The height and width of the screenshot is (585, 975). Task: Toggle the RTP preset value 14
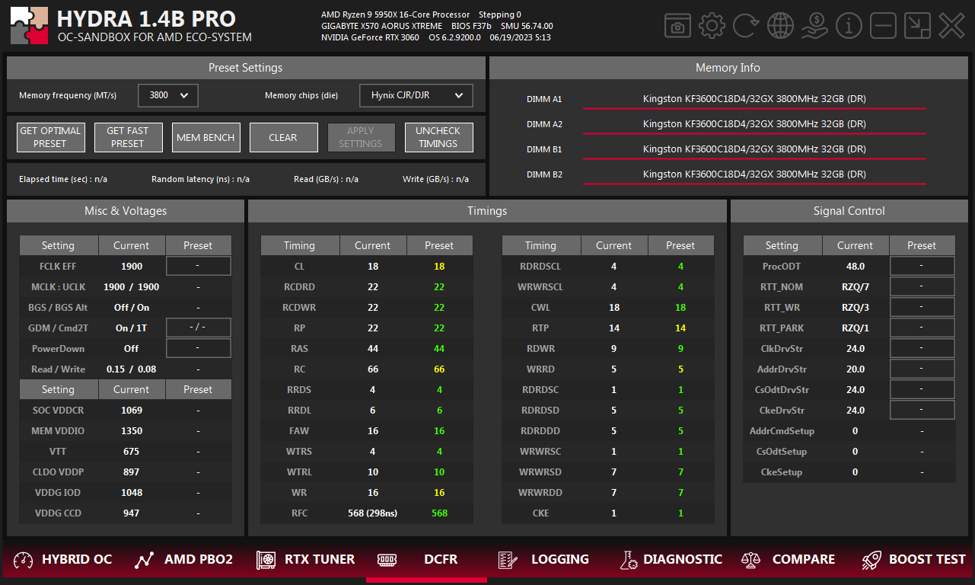[680, 328]
